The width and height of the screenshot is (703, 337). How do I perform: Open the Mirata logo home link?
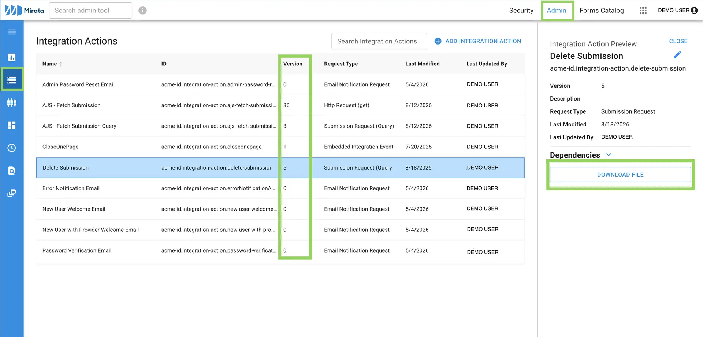25,10
